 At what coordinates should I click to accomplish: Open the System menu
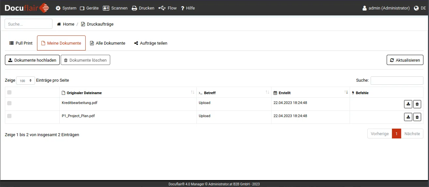66,8
